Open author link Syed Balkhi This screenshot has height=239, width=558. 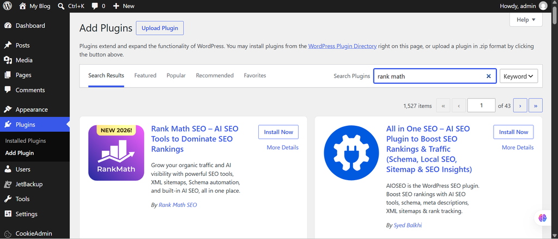tap(408, 225)
